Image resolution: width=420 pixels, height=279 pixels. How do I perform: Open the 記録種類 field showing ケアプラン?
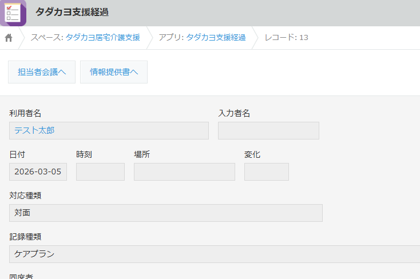(215, 254)
